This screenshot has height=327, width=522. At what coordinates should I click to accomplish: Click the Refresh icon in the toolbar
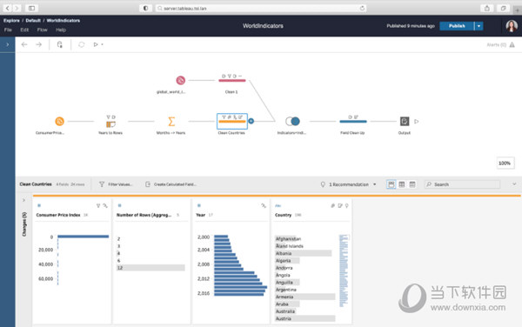point(82,44)
